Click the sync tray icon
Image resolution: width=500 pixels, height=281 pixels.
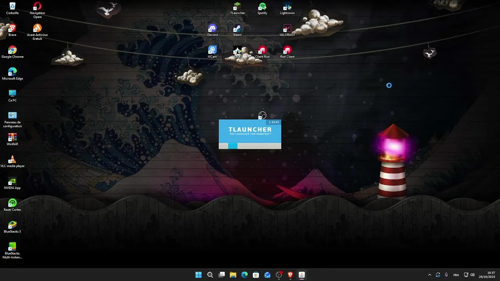[x=438, y=275]
